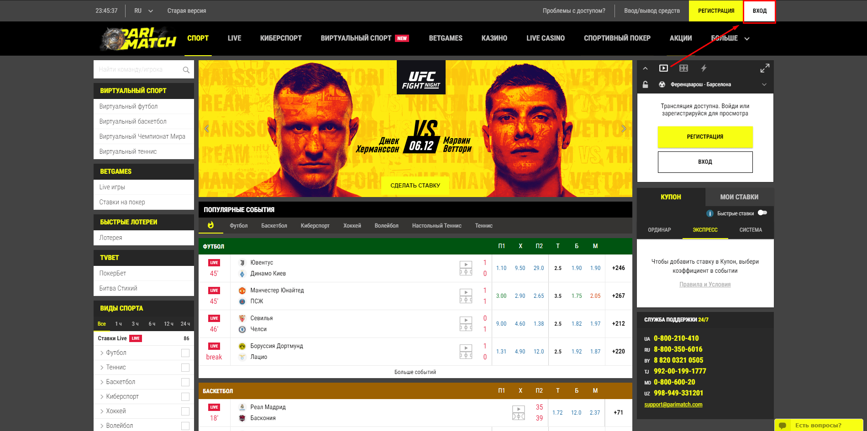Expand the Хоккей category in sports list
867x431 pixels.
tap(102, 411)
